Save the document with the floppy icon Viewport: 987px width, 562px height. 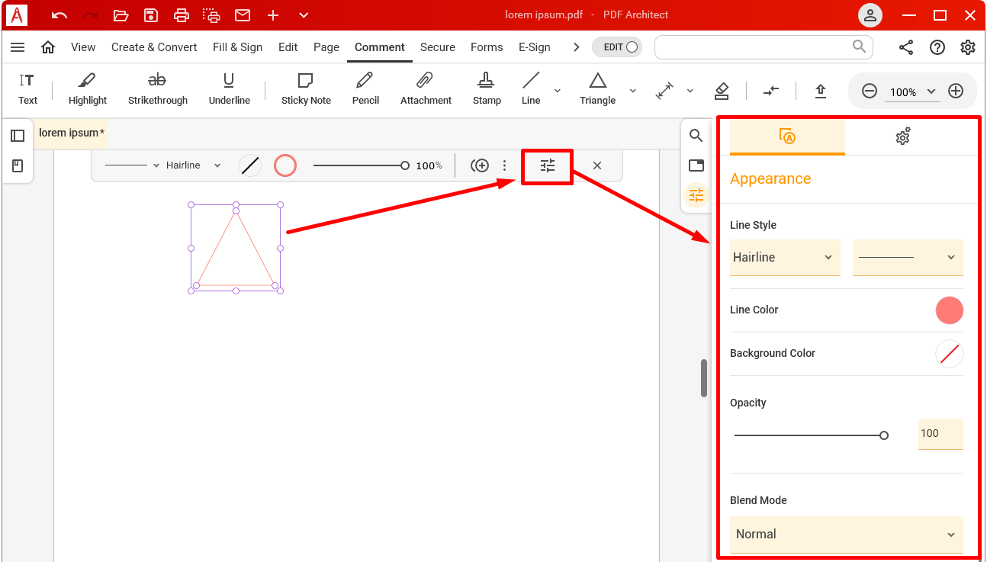click(x=151, y=15)
